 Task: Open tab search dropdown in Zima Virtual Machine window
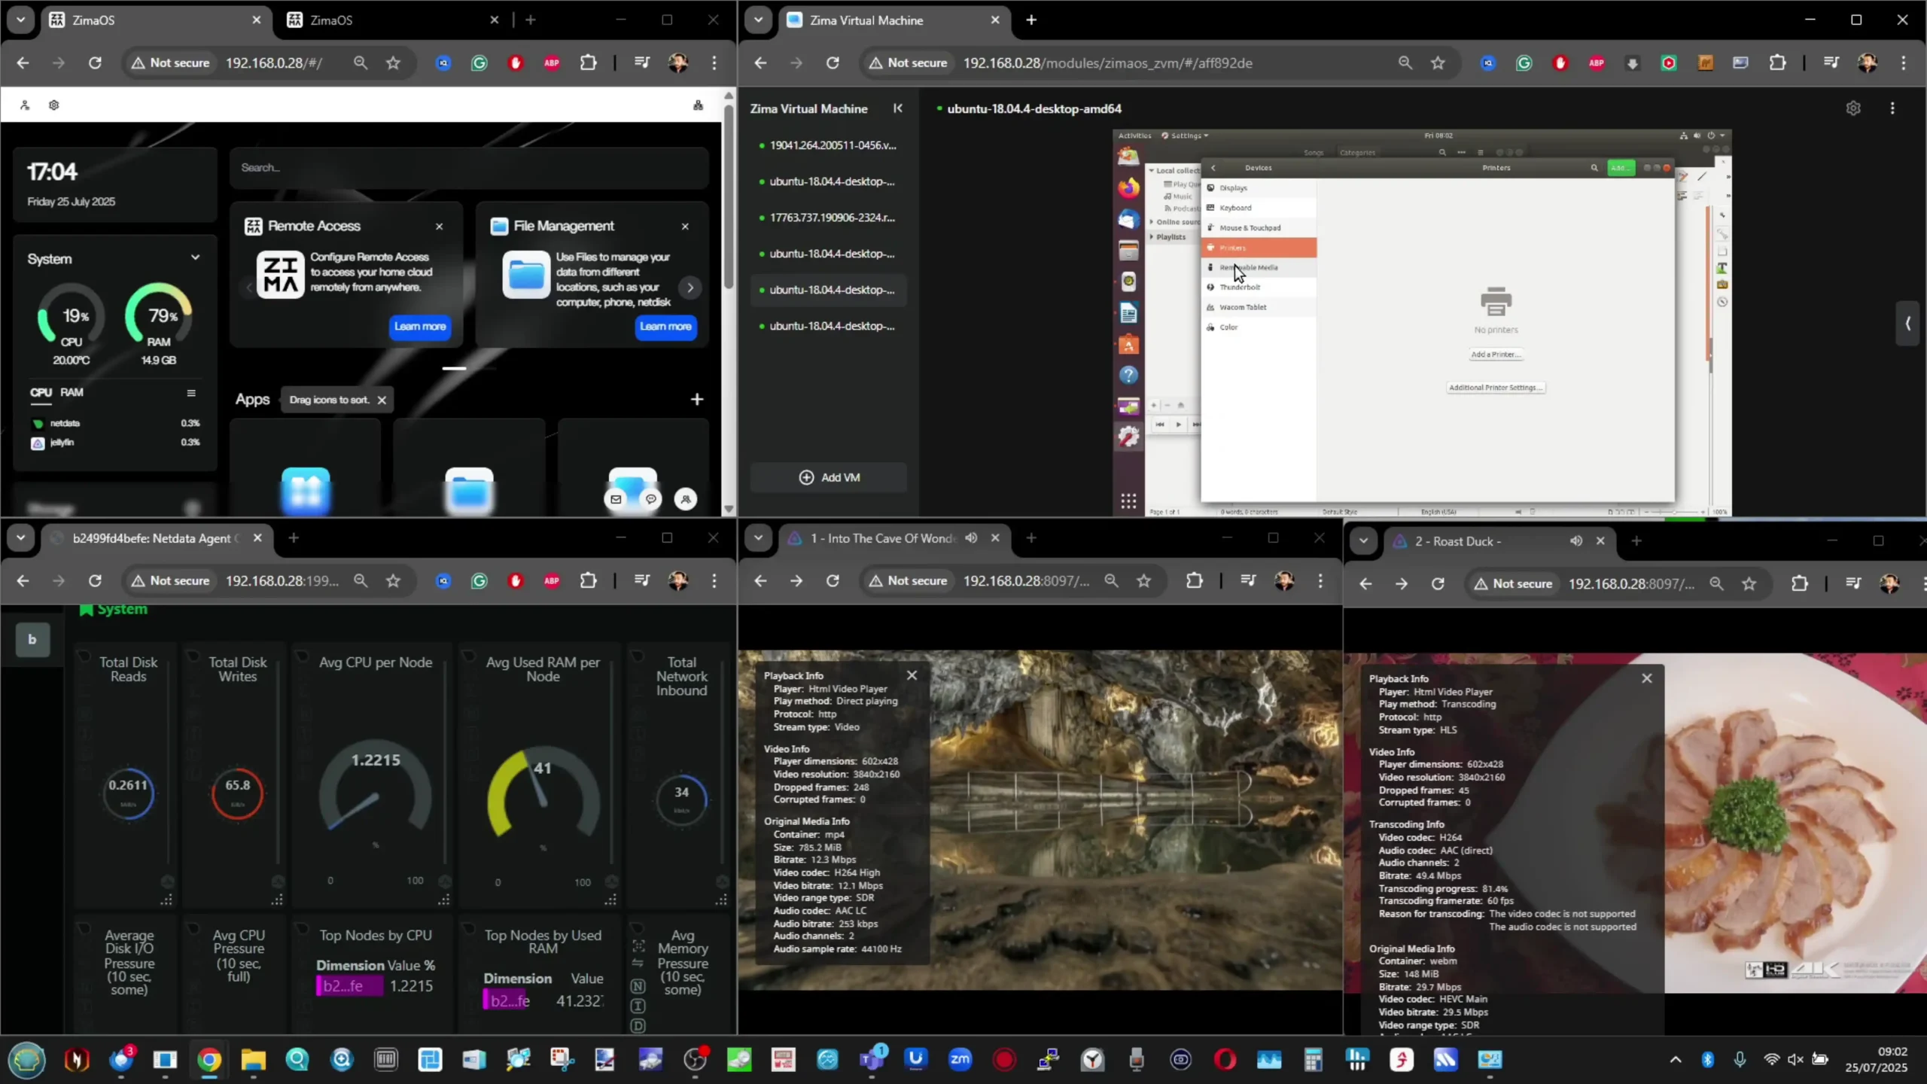pyautogui.click(x=759, y=20)
